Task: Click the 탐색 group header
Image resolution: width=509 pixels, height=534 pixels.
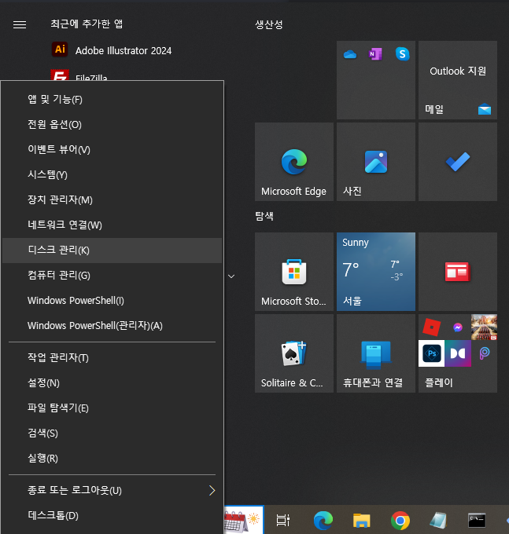Action: 264,216
